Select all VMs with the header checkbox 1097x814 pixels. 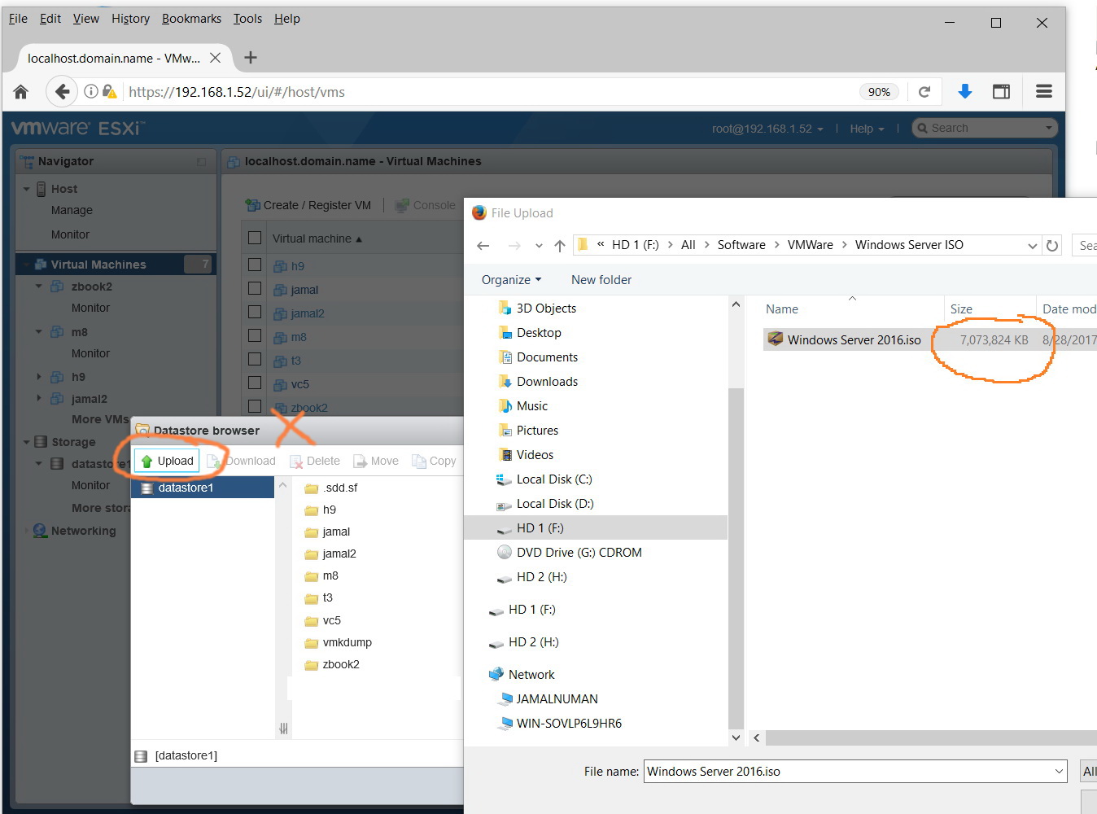click(255, 237)
